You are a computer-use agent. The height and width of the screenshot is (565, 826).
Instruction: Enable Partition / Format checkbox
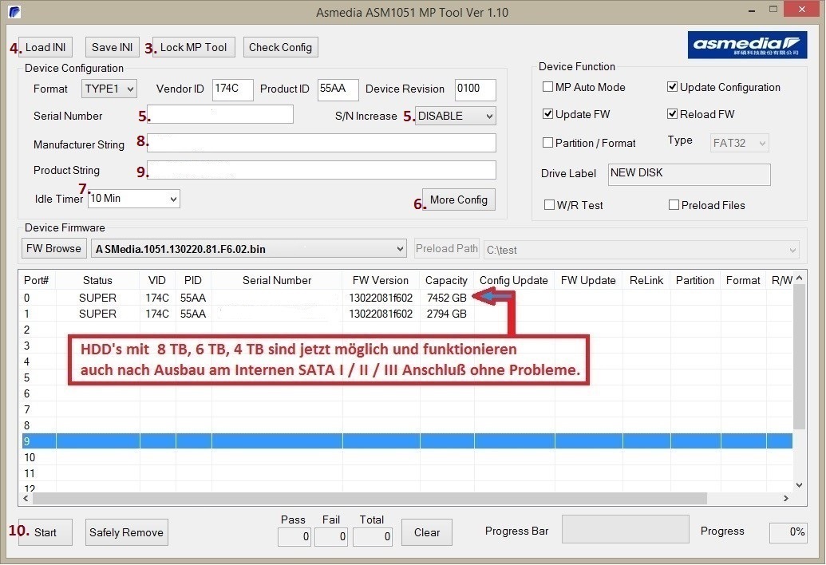click(x=547, y=143)
